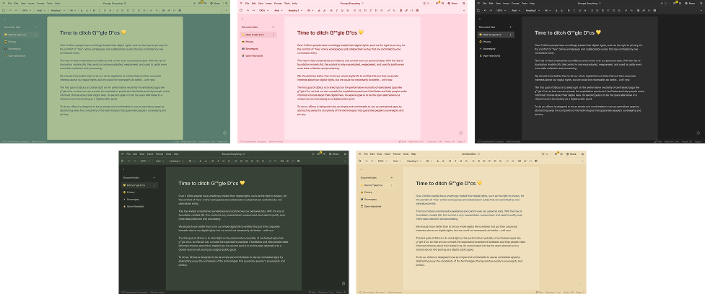Viewport: 705px width, 294px height.
Task: Open the Format menu in the pink-themed window
Action: 278,3
